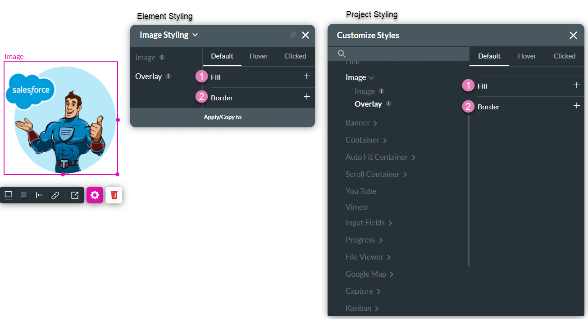Click the open-in-new-window icon below the image
This screenshot has height=319, width=588.
(74, 195)
